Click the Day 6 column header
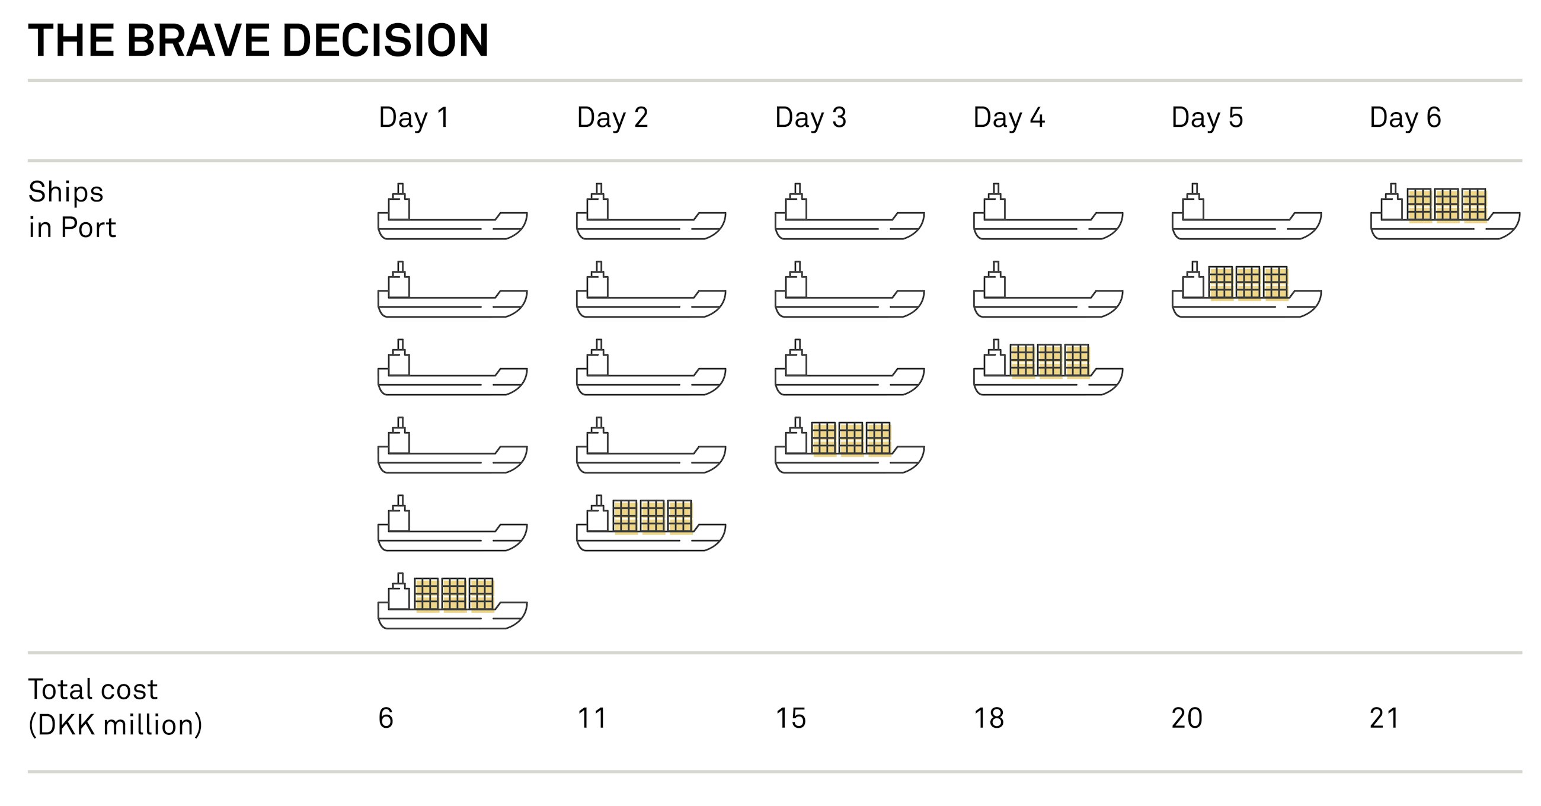The image size is (1541, 806). point(1405,117)
